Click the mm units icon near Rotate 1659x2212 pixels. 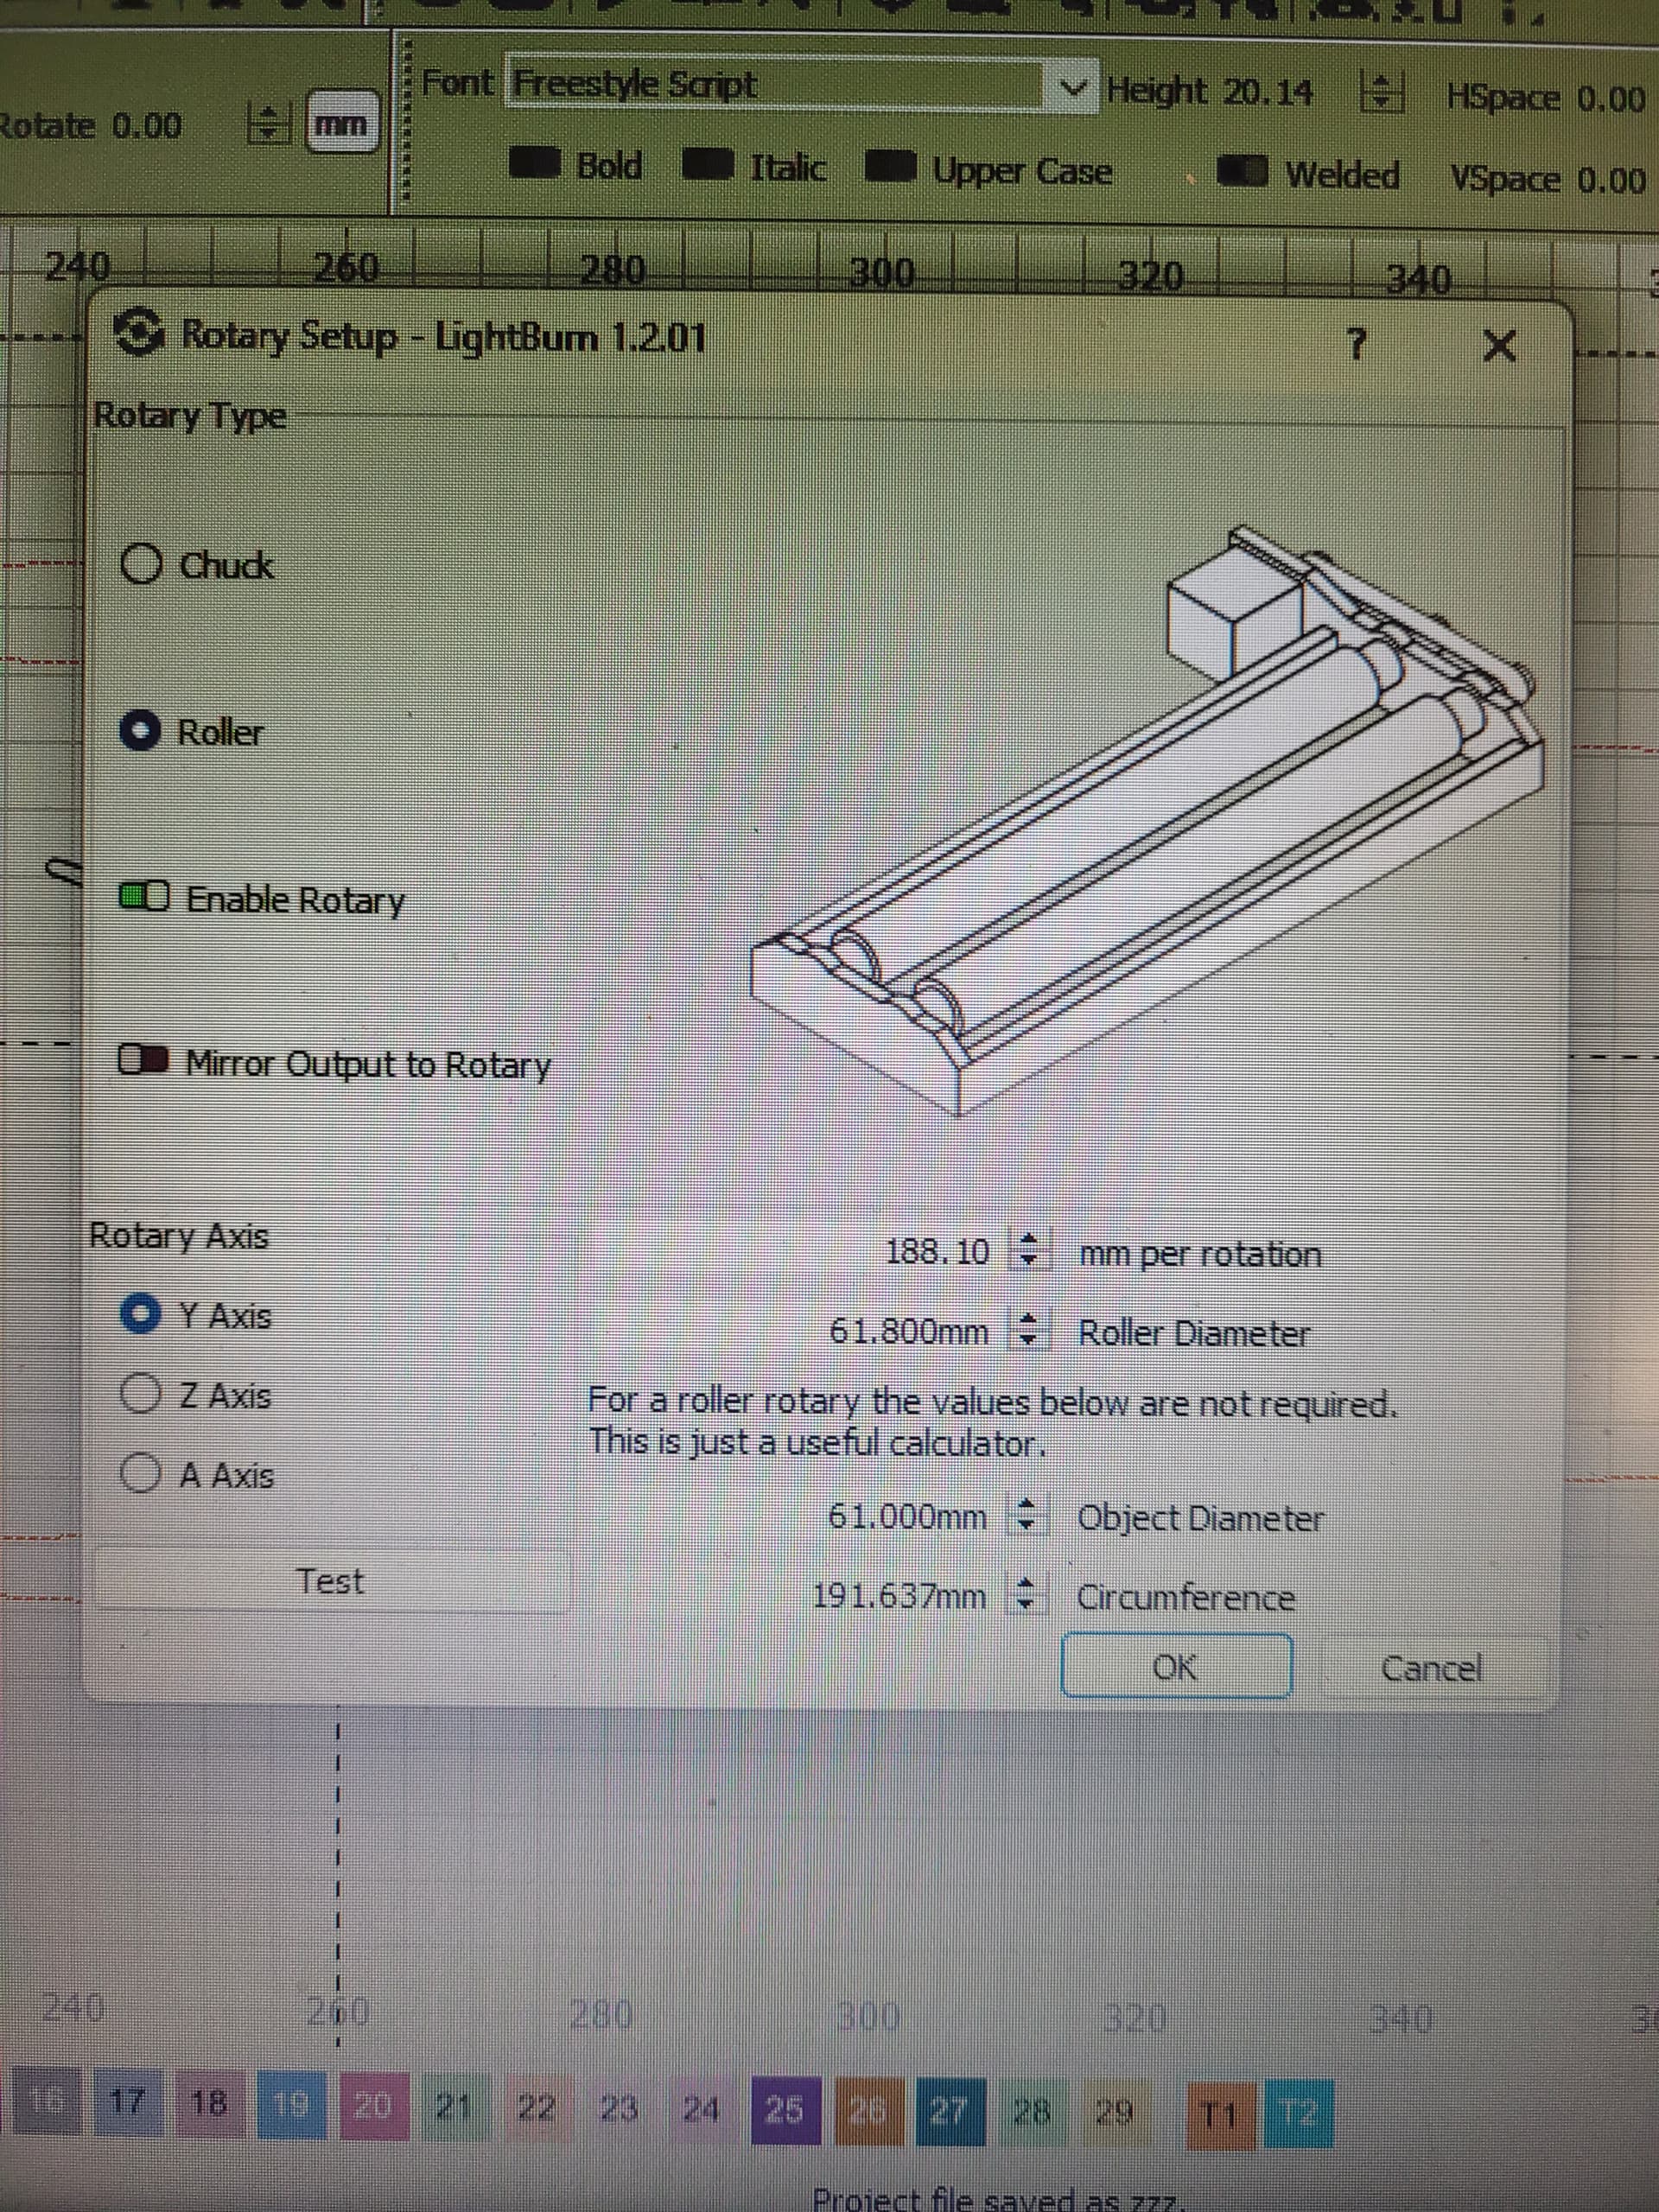click(343, 123)
